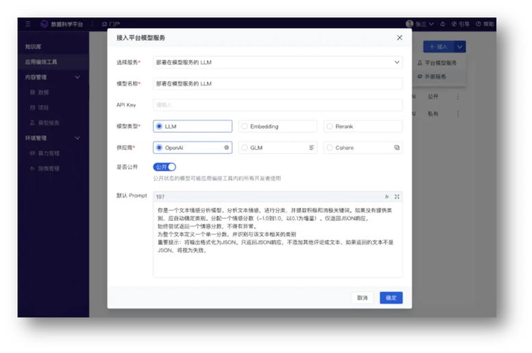This screenshot has width=532, height=353.
Task: Click the hamburger menu icon in top bar
Action: (x=28, y=24)
